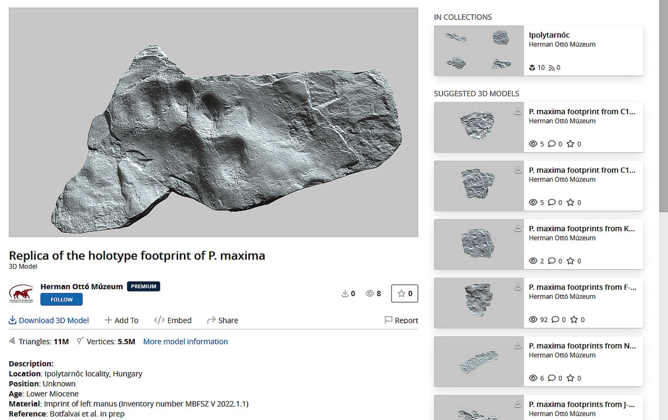668x420 pixels.
Task: Report this model
Action: (401, 320)
